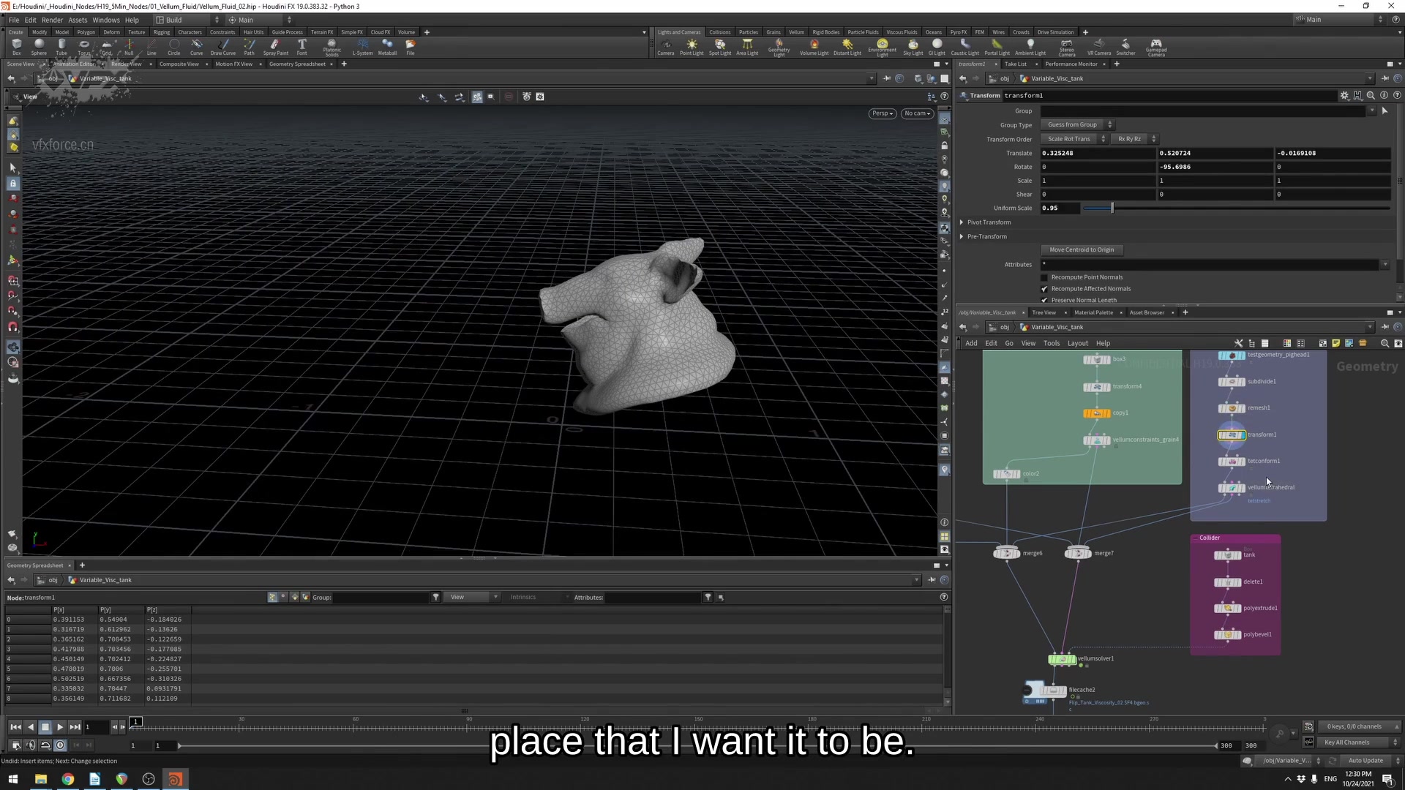Select the Spray Paint shelf tool
Screen dimensions: 1405x790
coord(275,47)
